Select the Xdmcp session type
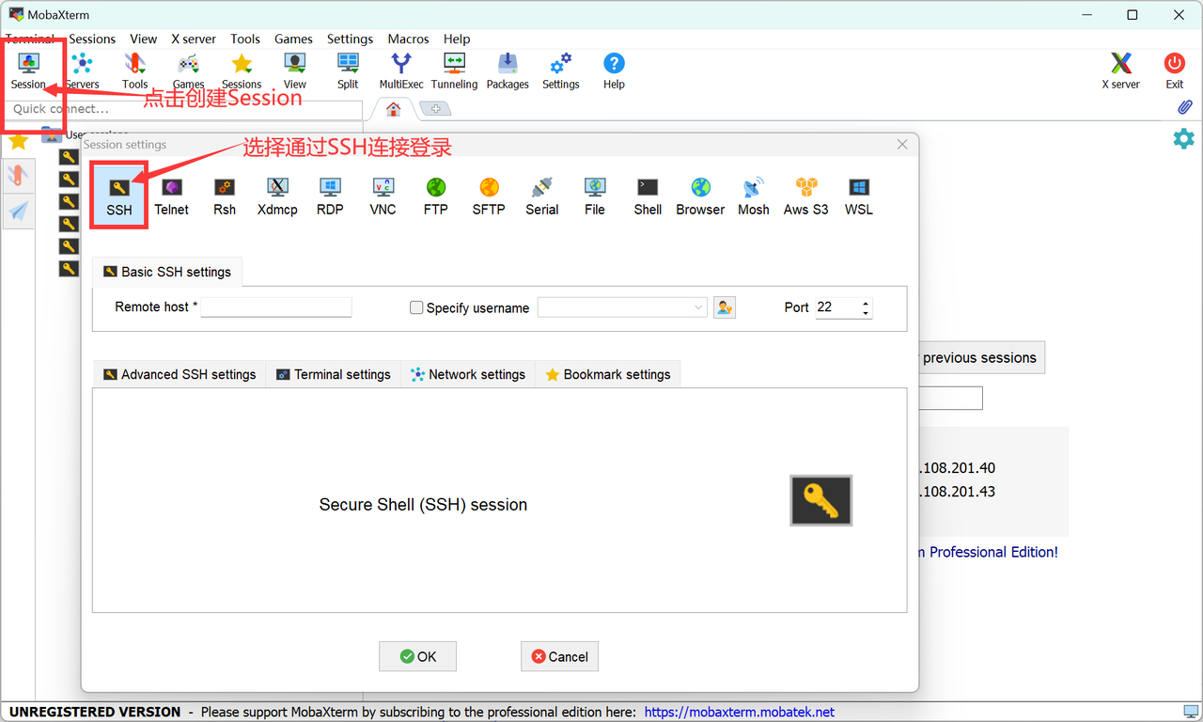1203x722 pixels. [x=277, y=196]
